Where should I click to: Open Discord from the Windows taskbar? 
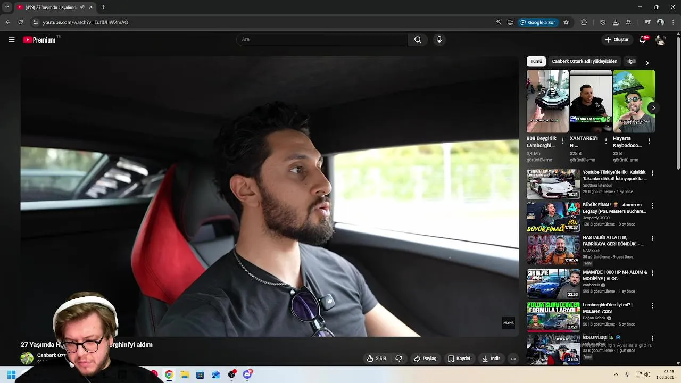click(x=247, y=374)
